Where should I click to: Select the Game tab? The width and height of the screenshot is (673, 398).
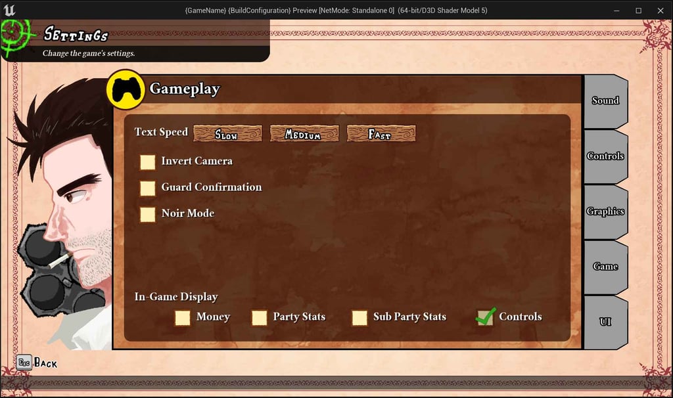(605, 267)
